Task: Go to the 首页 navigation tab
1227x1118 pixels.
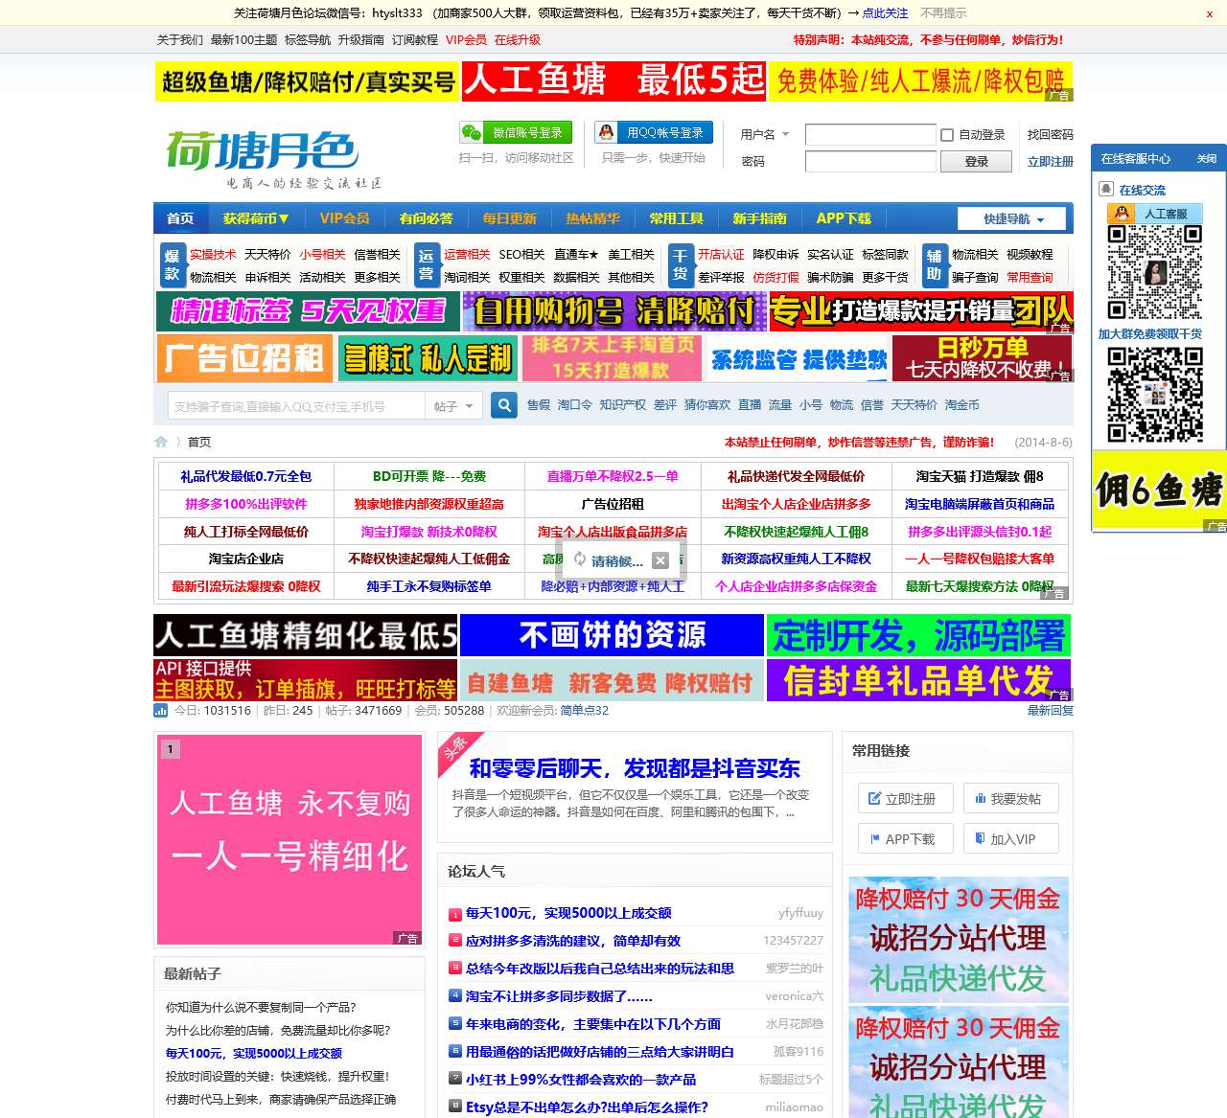Action: tap(180, 218)
